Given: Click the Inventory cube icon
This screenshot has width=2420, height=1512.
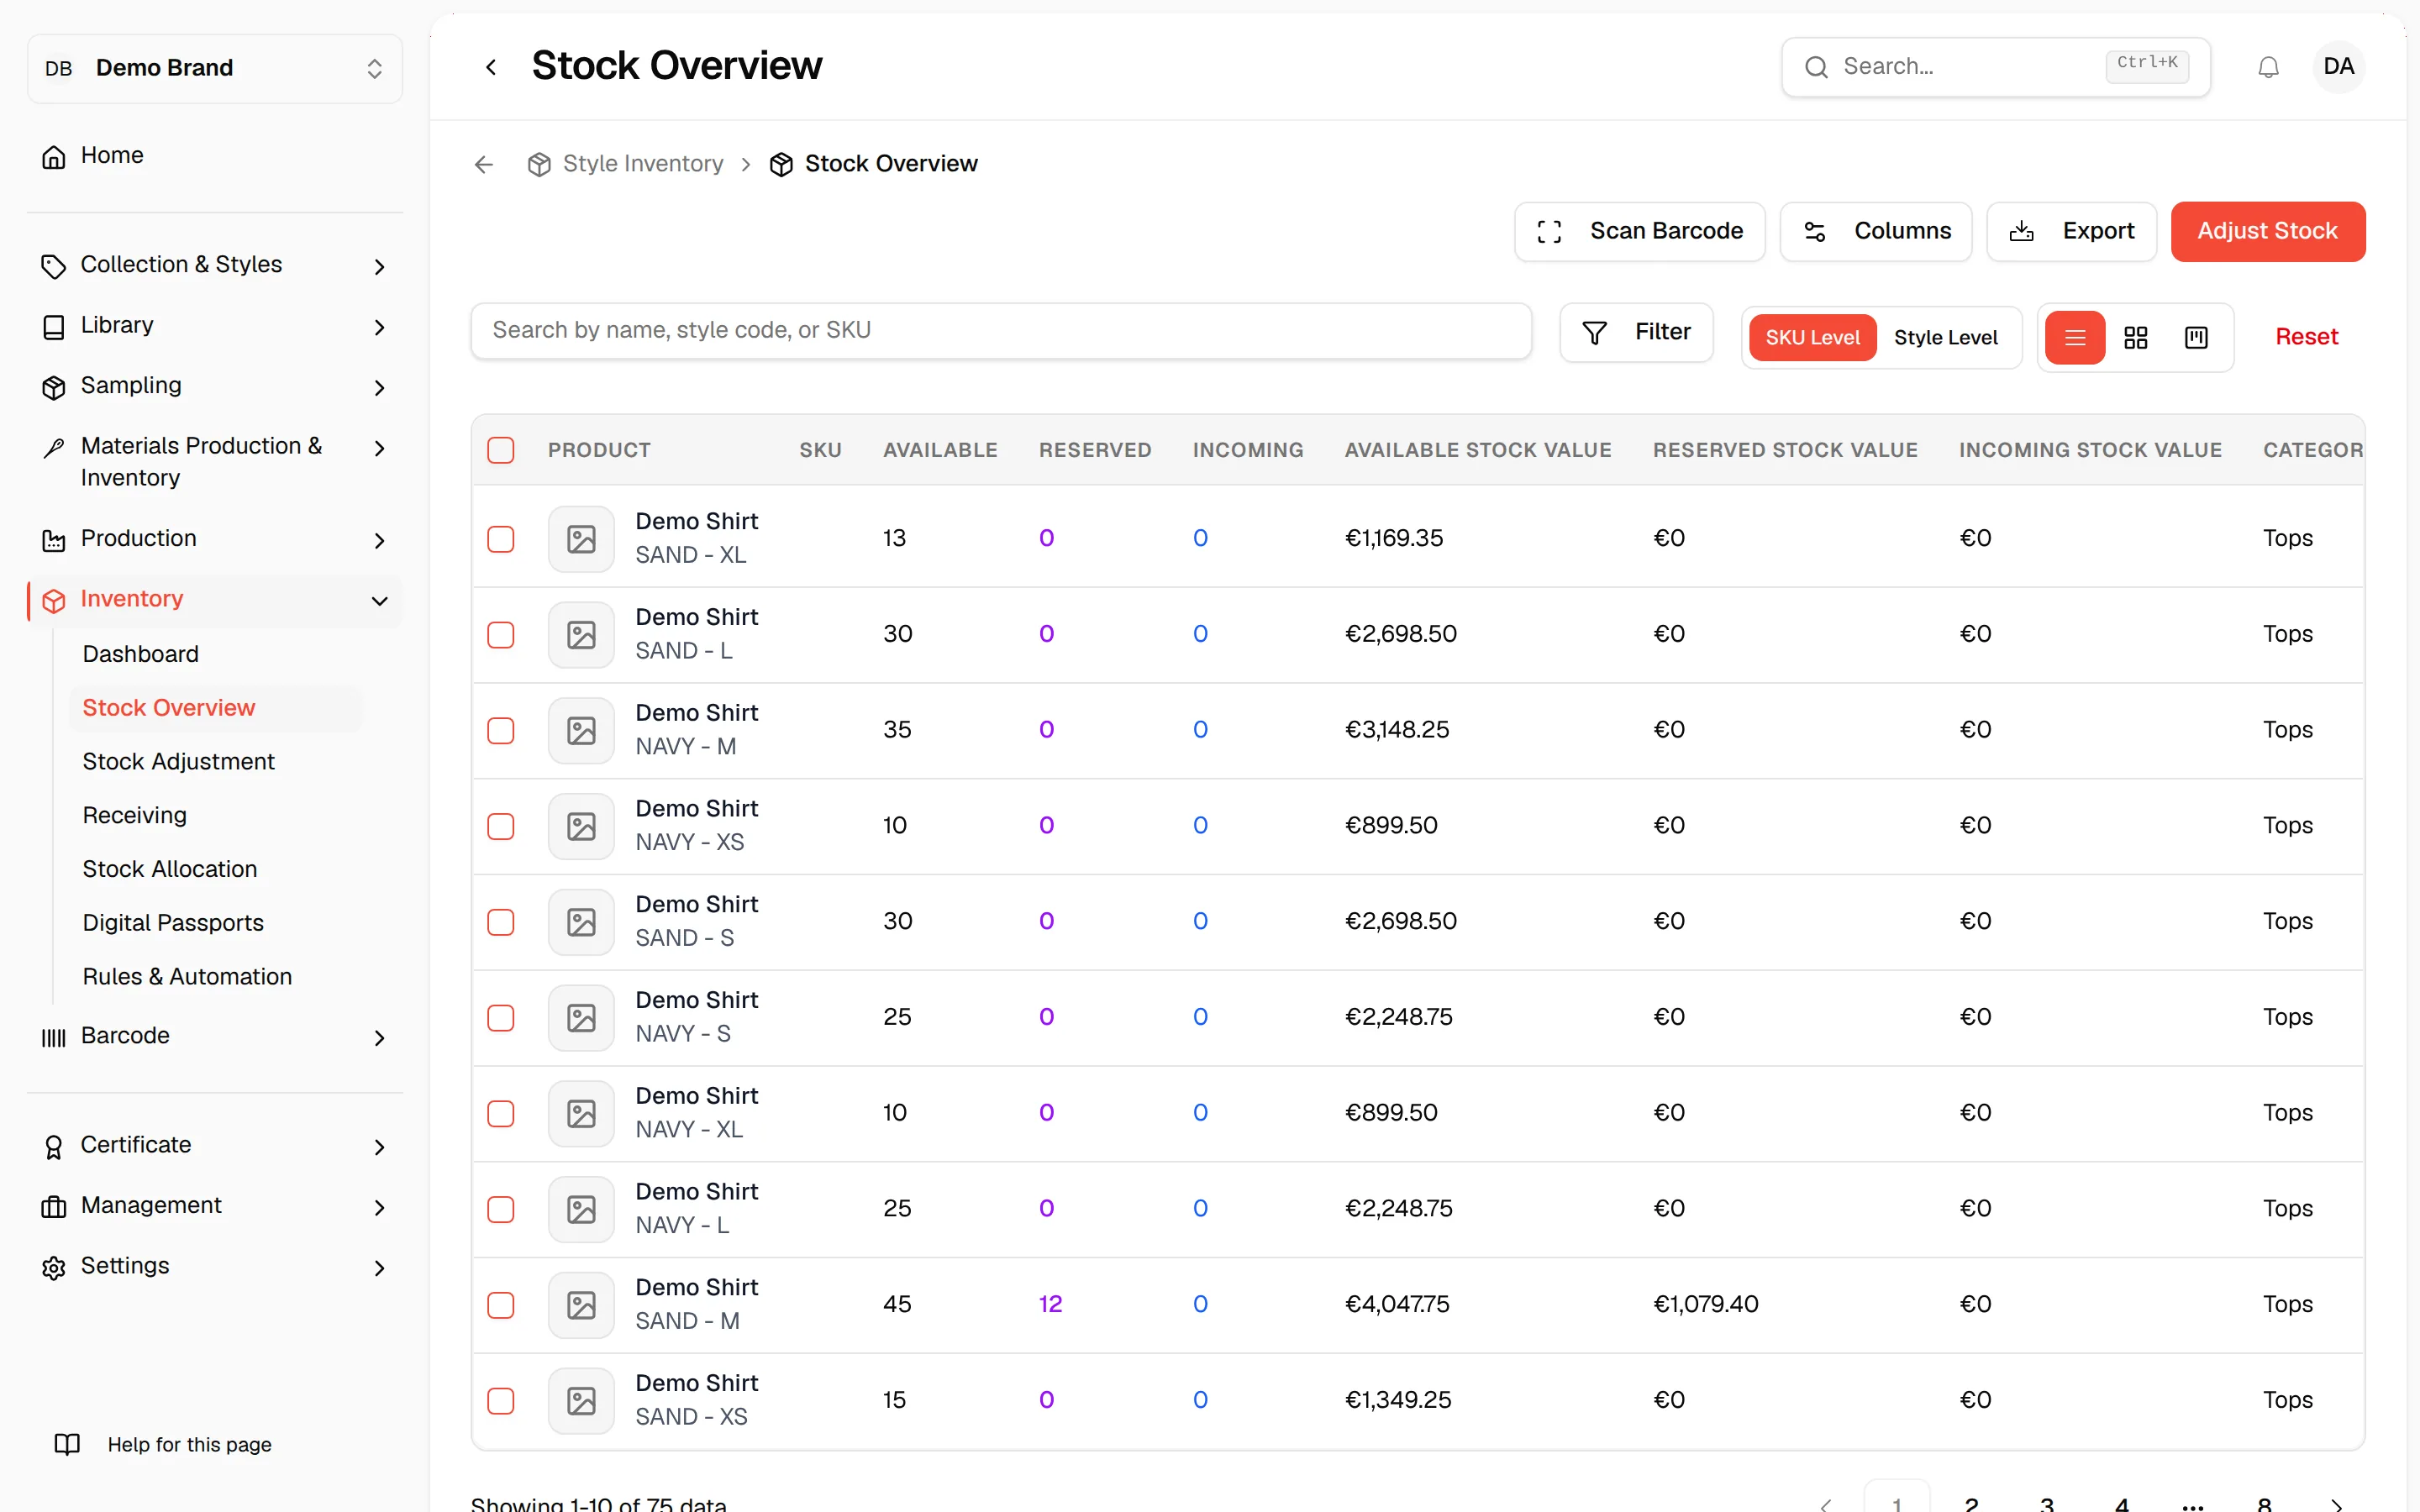Looking at the screenshot, I should (54, 600).
